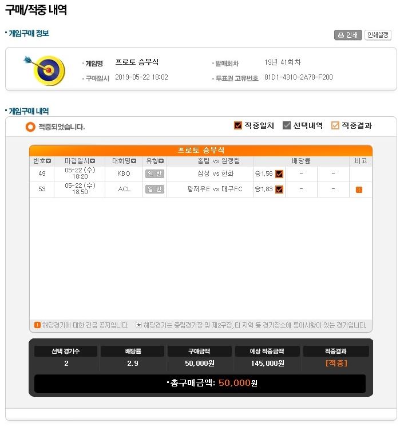Click the 일반 type badge for ACL match

(155, 189)
